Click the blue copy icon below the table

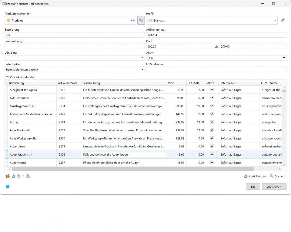(x=19, y=176)
